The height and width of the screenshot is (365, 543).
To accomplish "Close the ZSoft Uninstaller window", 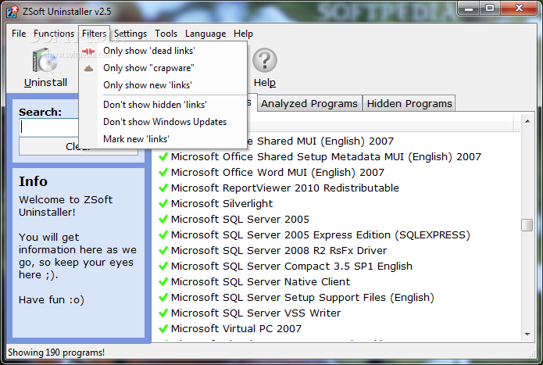I will 519,9.
